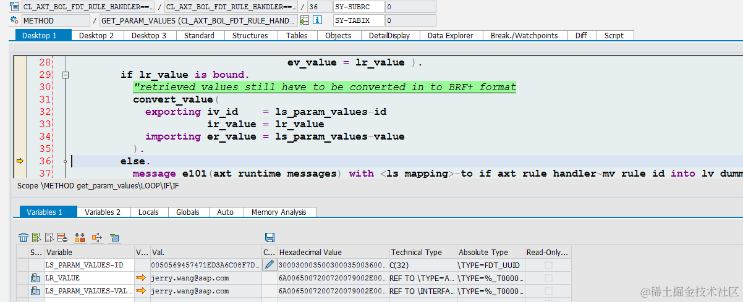The height and width of the screenshot is (302, 743).
Task: Switch to the Auto tab
Action: point(225,212)
